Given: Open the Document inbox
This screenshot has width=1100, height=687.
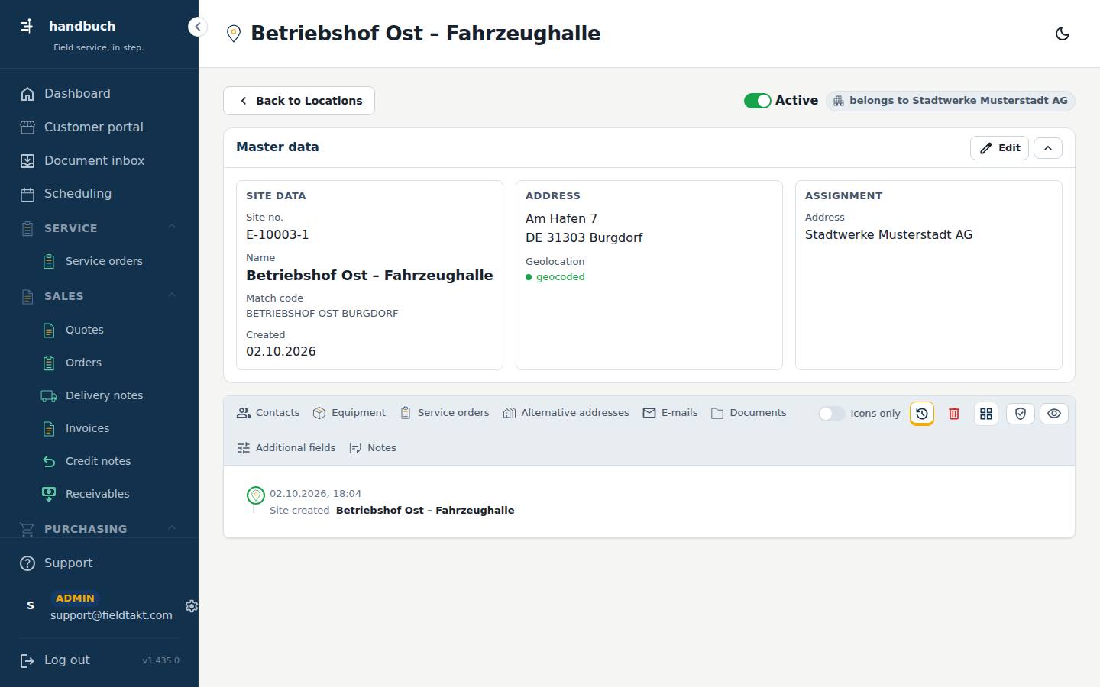Looking at the screenshot, I should [99, 161].
